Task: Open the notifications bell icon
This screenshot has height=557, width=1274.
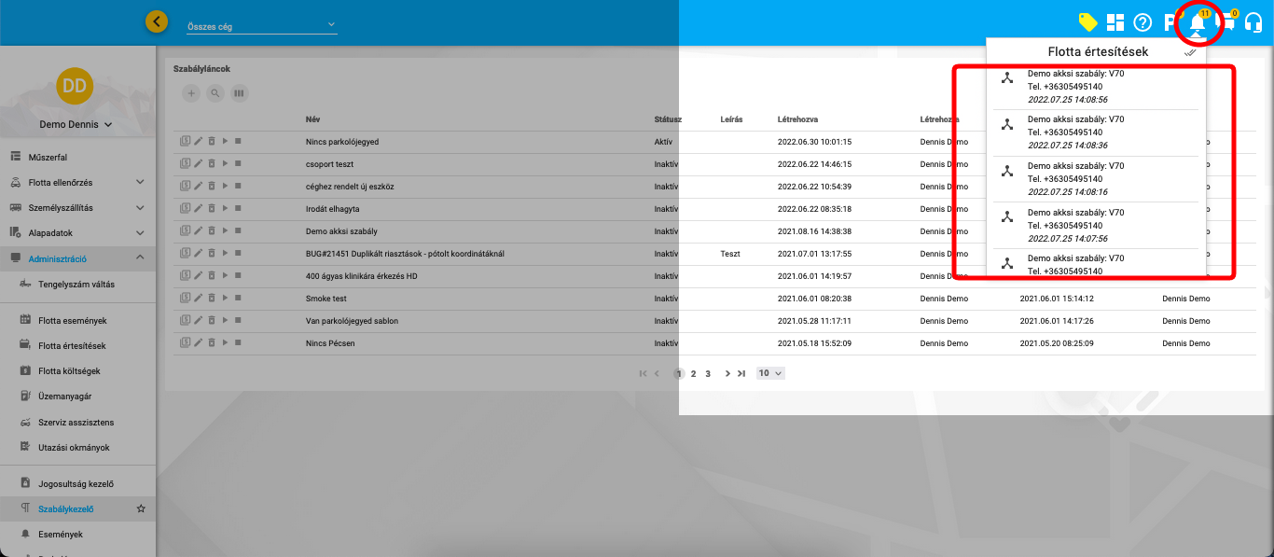Action: point(1198,23)
